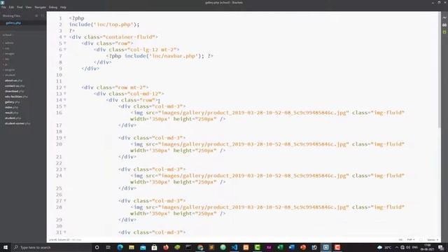448x252 pixels.
Task: Click the taskbar search box
Action: (x=51, y=247)
